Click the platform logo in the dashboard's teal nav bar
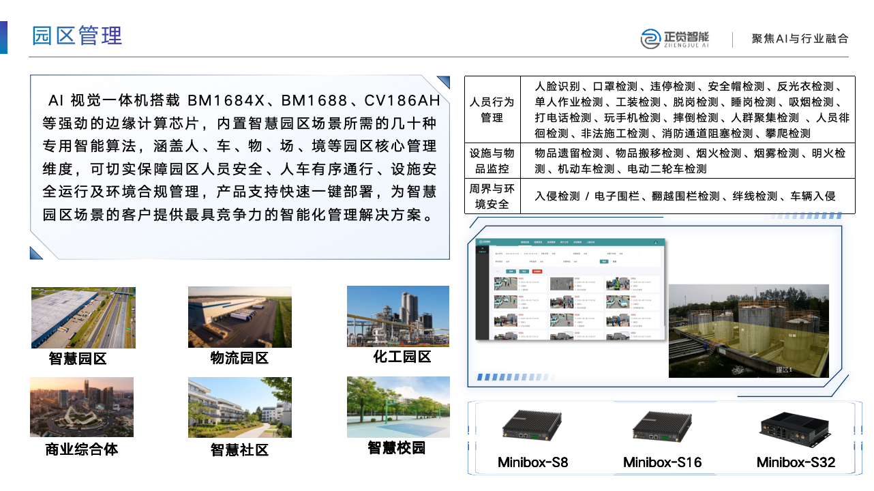Viewport: 874px width, 491px height. click(x=485, y=242)
